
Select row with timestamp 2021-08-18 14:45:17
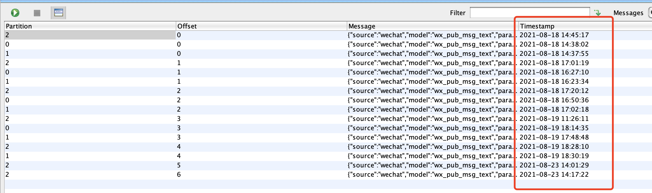(328, 35)
